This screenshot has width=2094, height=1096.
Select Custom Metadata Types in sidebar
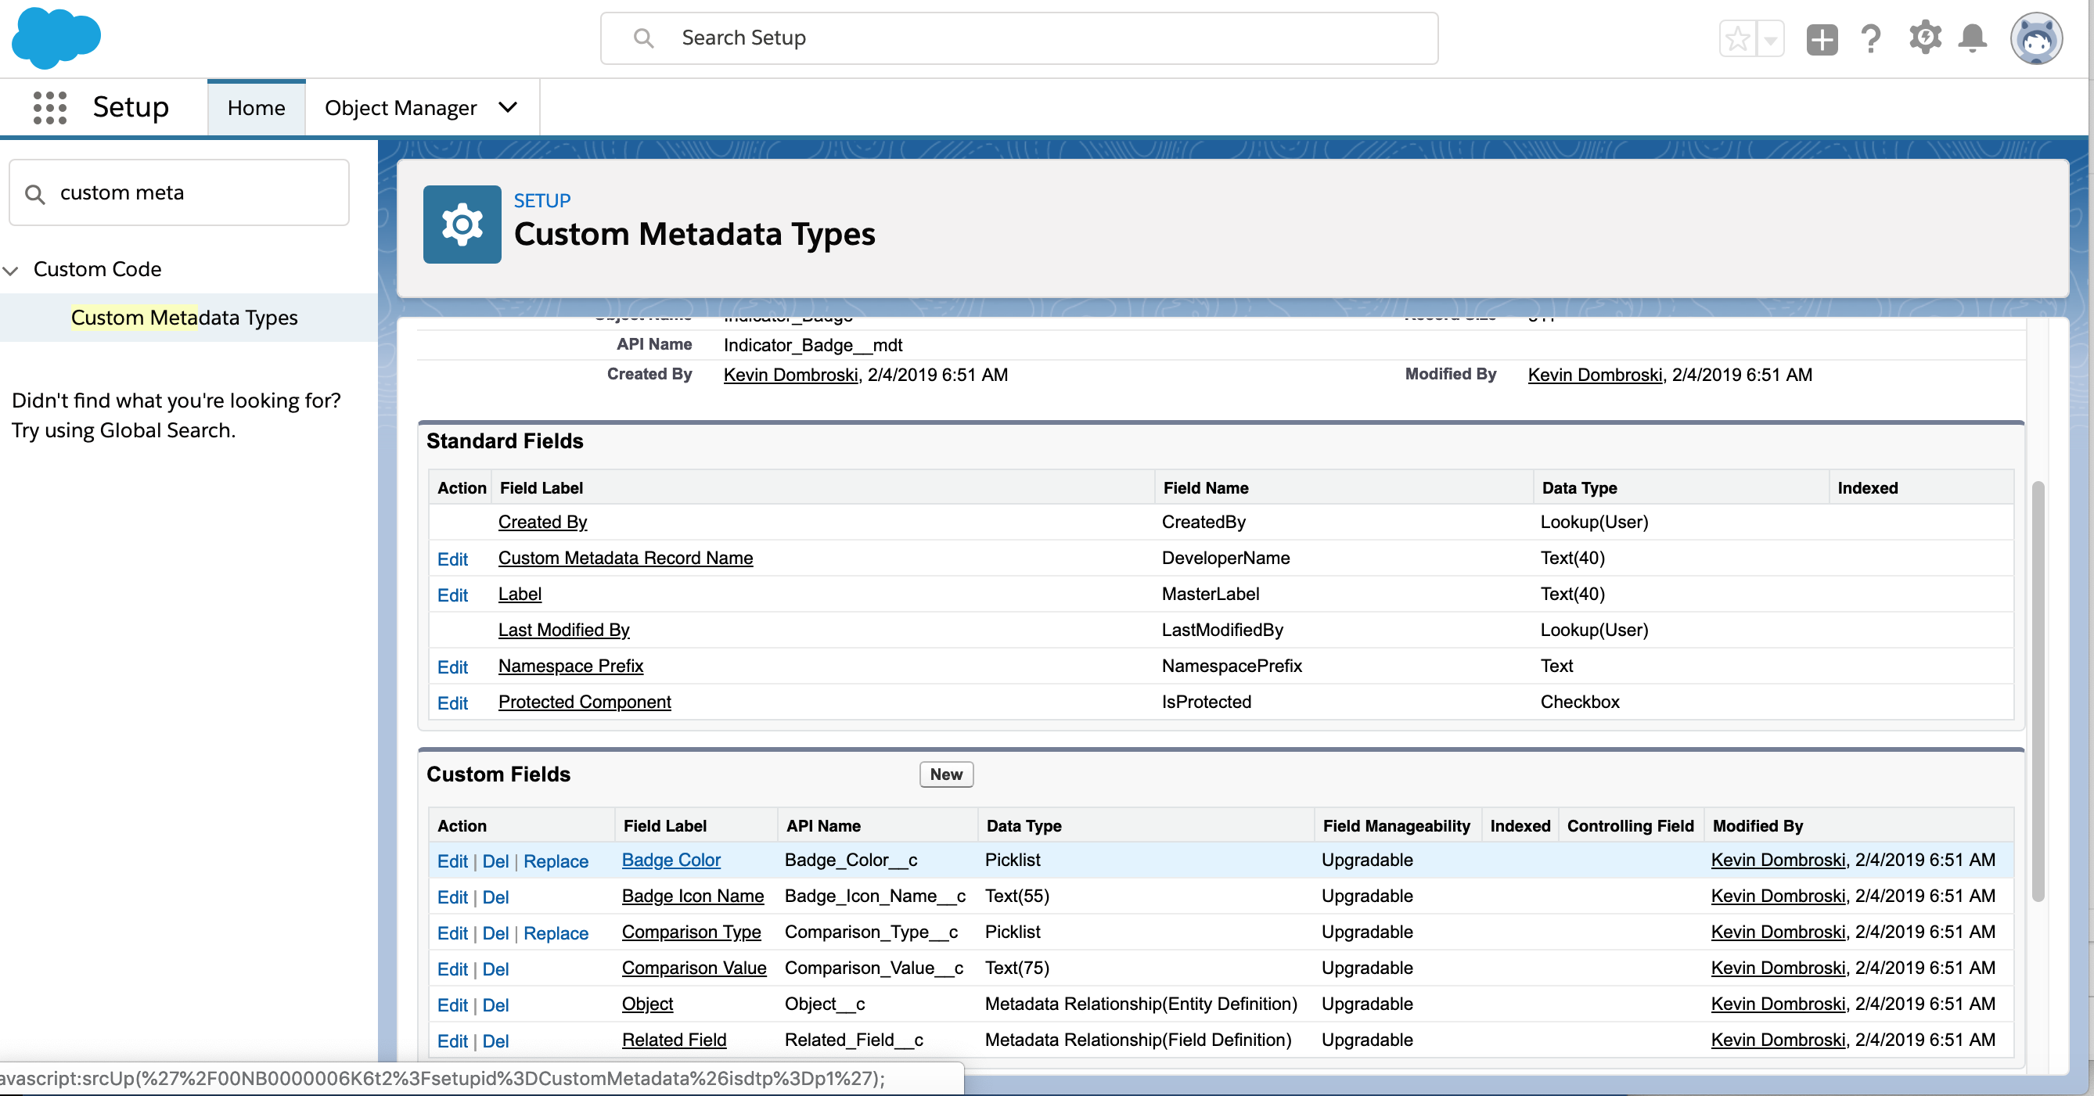point(184,318)
